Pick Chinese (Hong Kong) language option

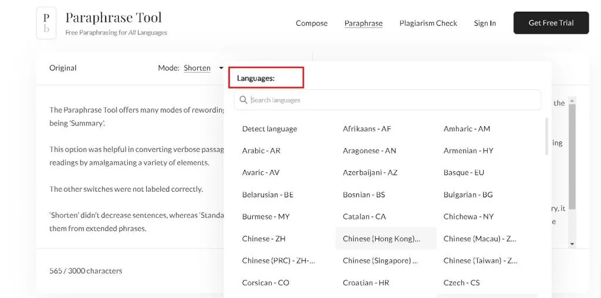(x=382, y=239)
